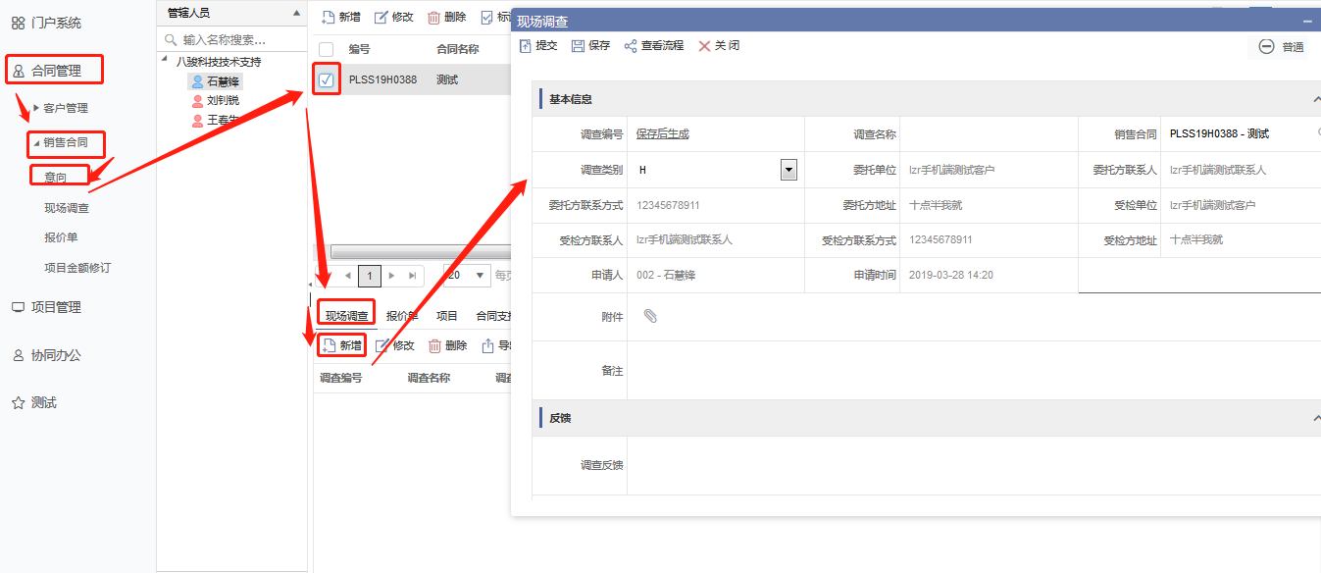Close the dialog using 关闭 button
Viewport: 1321px width, 573px height.
coord(718,46)
